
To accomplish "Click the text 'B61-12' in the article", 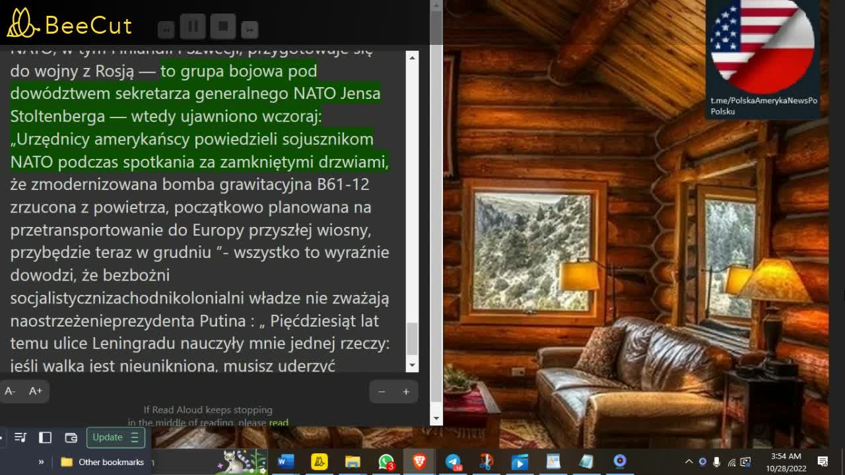I will coord(343,184).
